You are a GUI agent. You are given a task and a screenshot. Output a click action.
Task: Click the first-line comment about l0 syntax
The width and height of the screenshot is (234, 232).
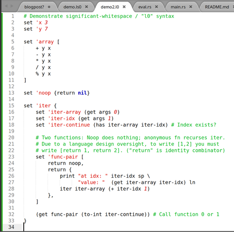coord(99,16)
